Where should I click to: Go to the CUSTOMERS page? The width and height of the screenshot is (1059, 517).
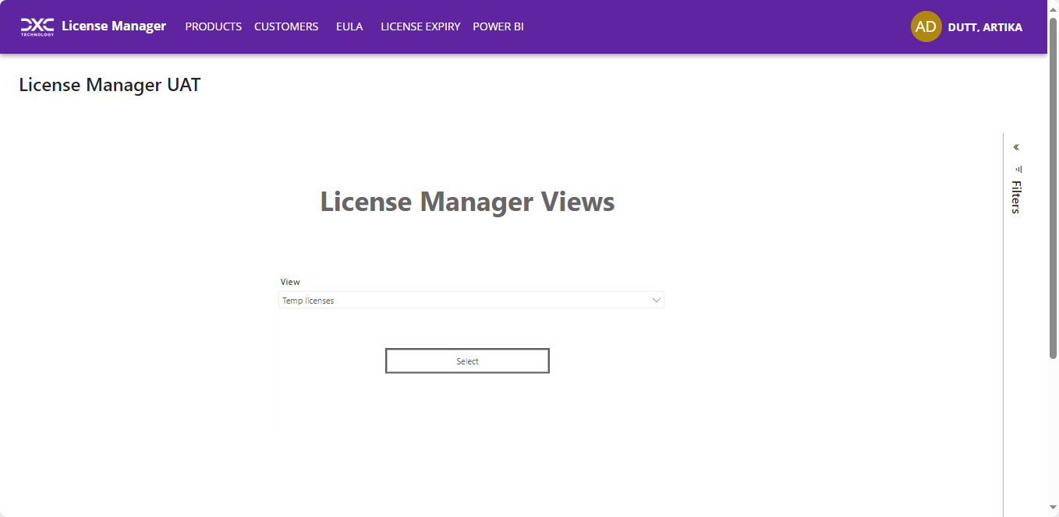[x=286, y=26]
